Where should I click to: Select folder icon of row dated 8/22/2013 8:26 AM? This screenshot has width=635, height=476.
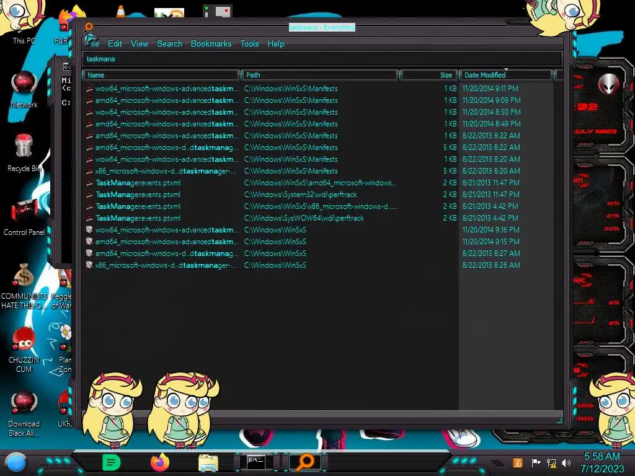(x=89, y=265)
